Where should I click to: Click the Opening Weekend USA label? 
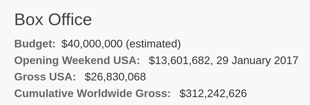(x=77, y=60)
